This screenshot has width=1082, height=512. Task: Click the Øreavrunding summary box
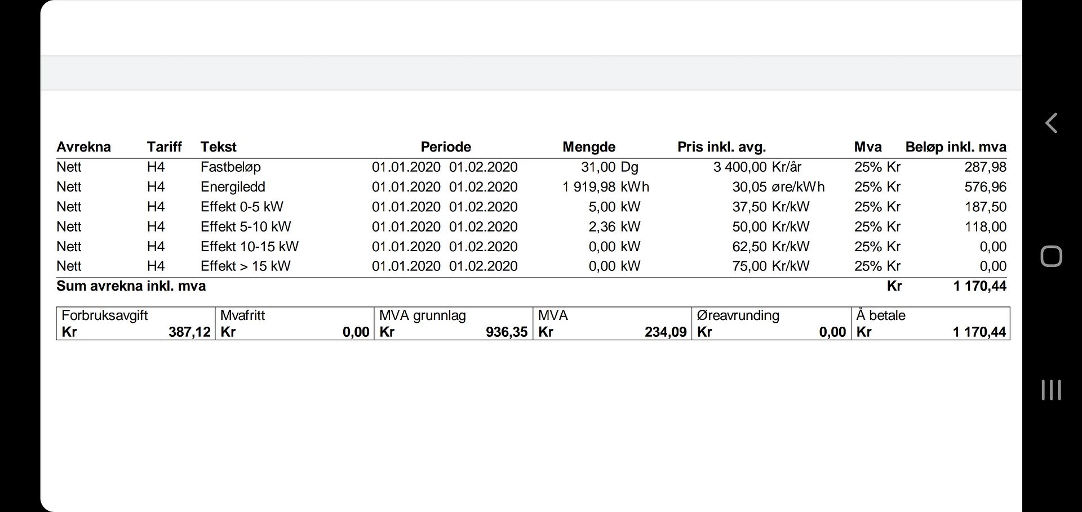(771, 323)
